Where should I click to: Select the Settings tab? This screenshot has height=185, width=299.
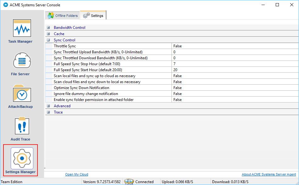93,15
